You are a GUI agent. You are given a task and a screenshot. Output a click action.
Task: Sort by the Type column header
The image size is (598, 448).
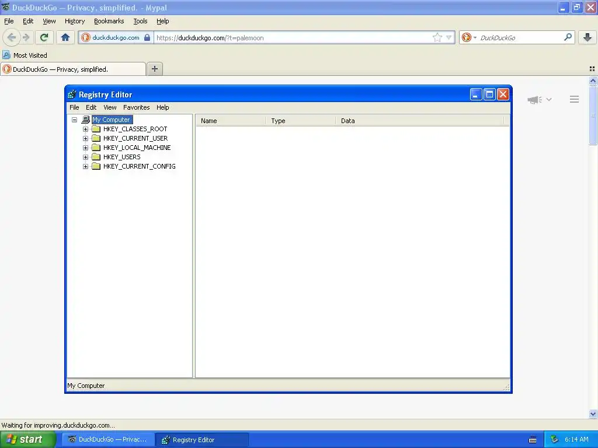pyautogui.click(x=301, y=121)
